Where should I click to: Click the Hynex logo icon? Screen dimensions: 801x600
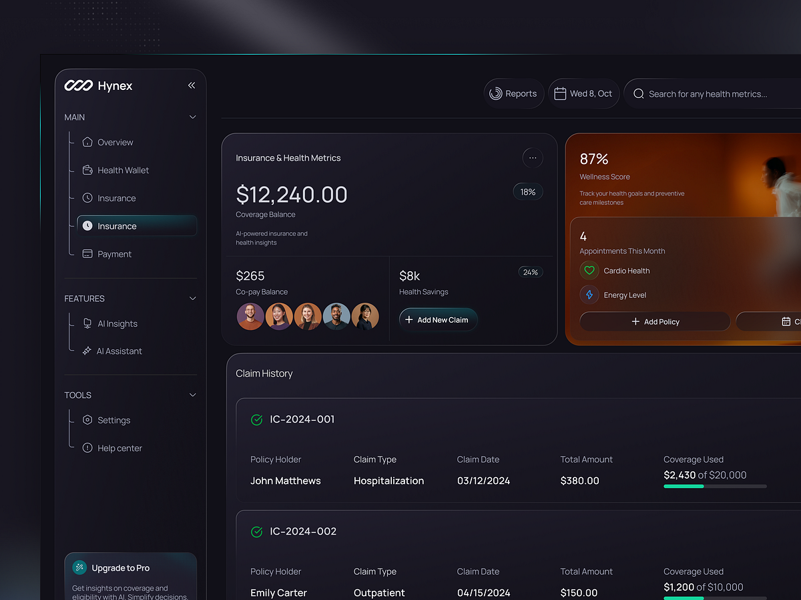[78, 85]
